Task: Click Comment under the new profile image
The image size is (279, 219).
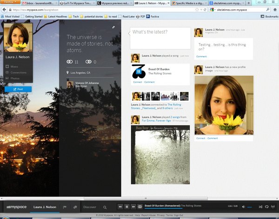Action: tap(213, 138)
